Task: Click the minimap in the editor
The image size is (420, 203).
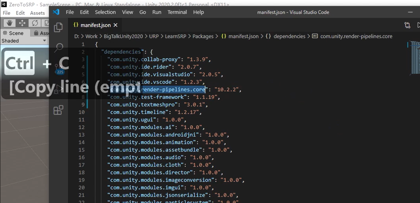Action: [x=415, y=58]
